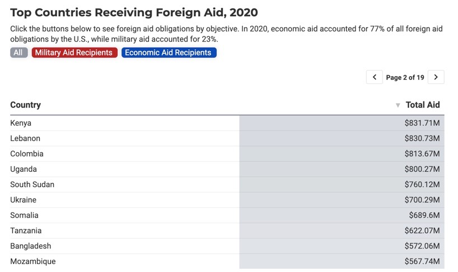
Task: Sort by the Total Aid column header
Action: click(x=422, y=105)
